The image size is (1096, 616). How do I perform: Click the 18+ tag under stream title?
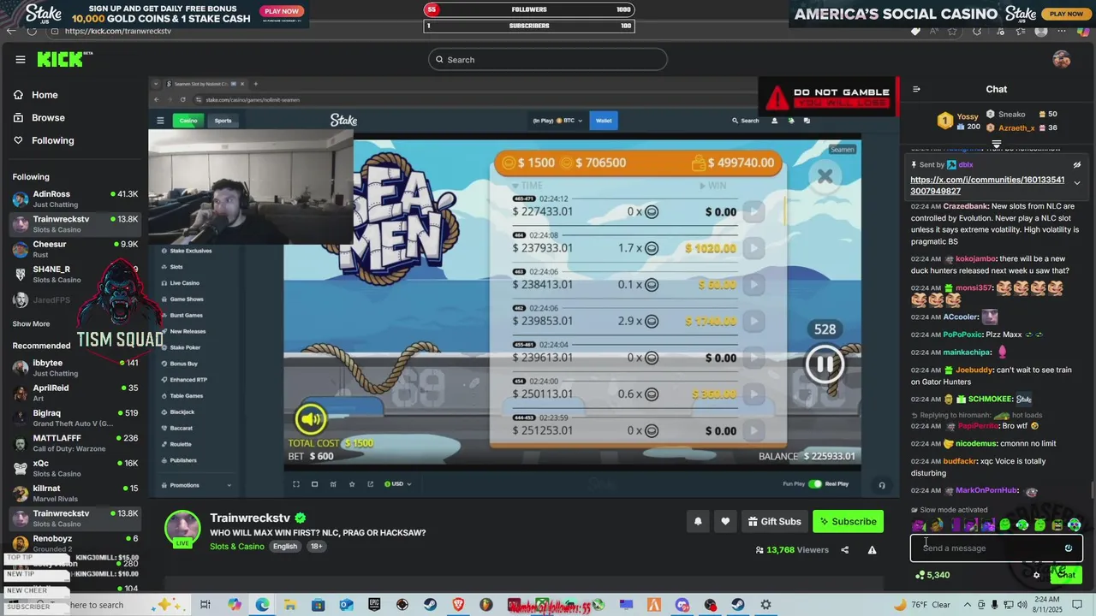316,547
